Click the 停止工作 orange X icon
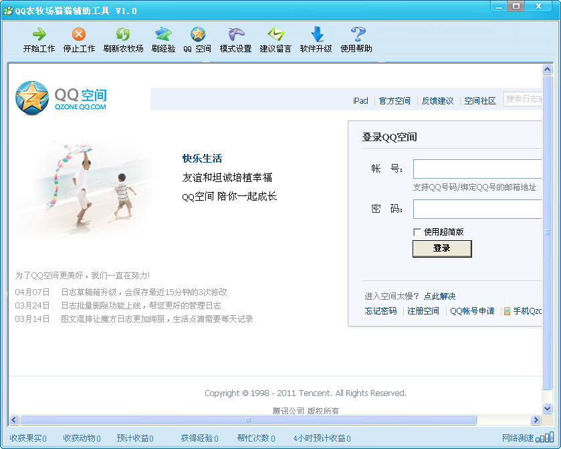 point(79,34)
